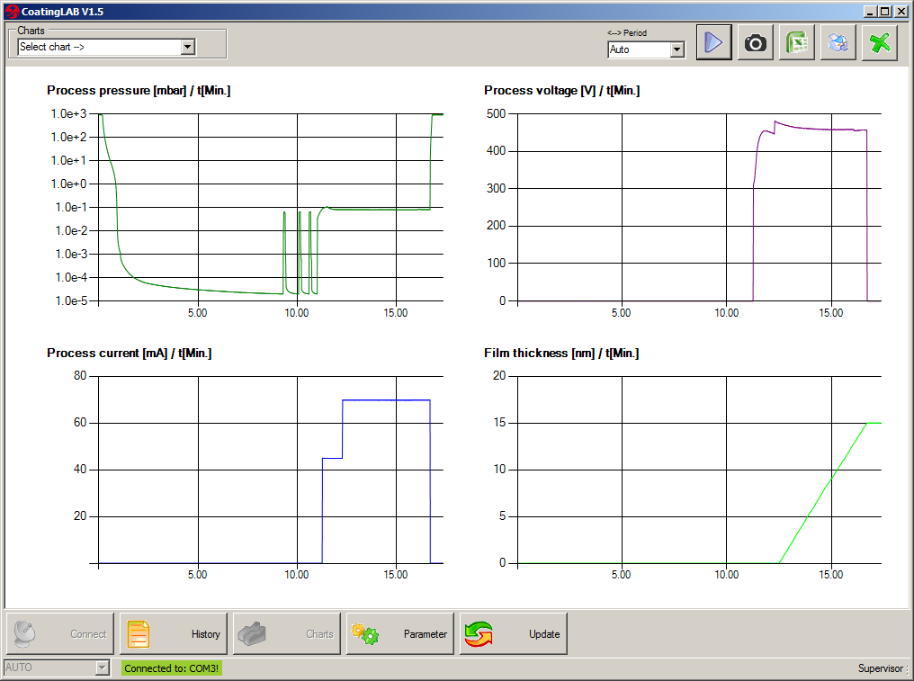Screen dimensions: 914x681
Task: Click inside the Film thickness plot area
Action: point(700,470)
